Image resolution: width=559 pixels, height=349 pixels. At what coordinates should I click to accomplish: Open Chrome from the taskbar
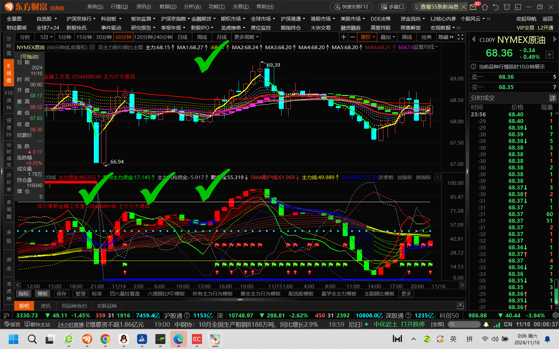pos(105,339)
